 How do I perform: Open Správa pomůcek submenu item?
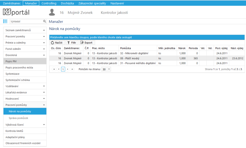click(25, 118)
